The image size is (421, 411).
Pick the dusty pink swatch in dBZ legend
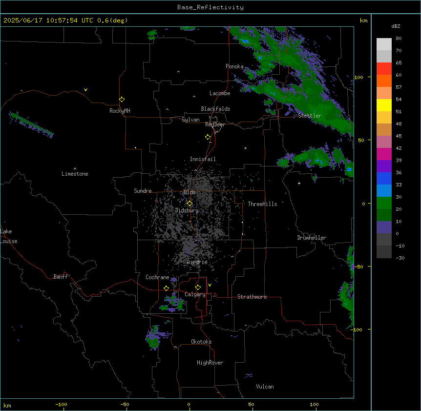(x=384, y=142)
